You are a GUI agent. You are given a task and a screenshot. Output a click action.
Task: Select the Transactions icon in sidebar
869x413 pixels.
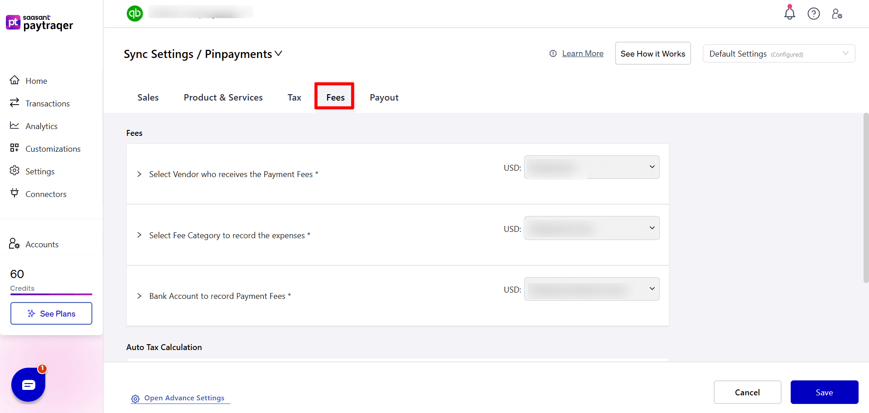coord(15,103)
